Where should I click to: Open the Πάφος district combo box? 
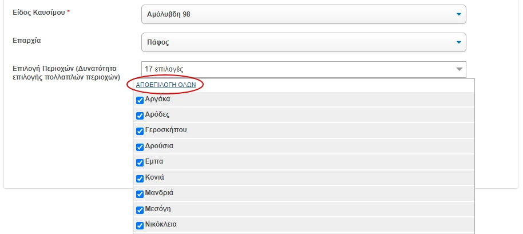coord(303,42)
